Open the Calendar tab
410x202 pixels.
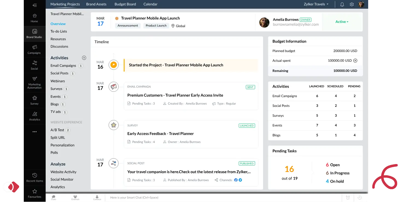(x=150, y=4)
